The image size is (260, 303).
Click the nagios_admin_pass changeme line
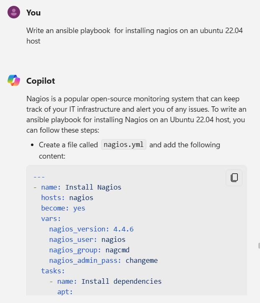[x=104, y=260]
